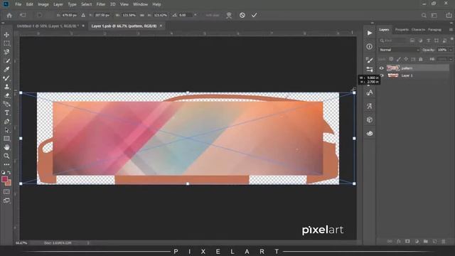455x256 pixels.
Task: Open the Brush Settings panel icon
Action: point(370,60)
